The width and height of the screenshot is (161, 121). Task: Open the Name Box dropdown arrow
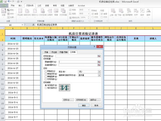coord(22,25)
